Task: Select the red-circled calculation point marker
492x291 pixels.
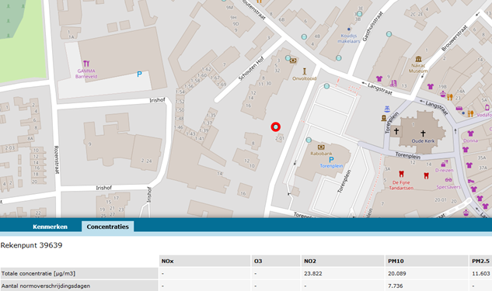Action: pyautogui.click(x=275, y=126)
